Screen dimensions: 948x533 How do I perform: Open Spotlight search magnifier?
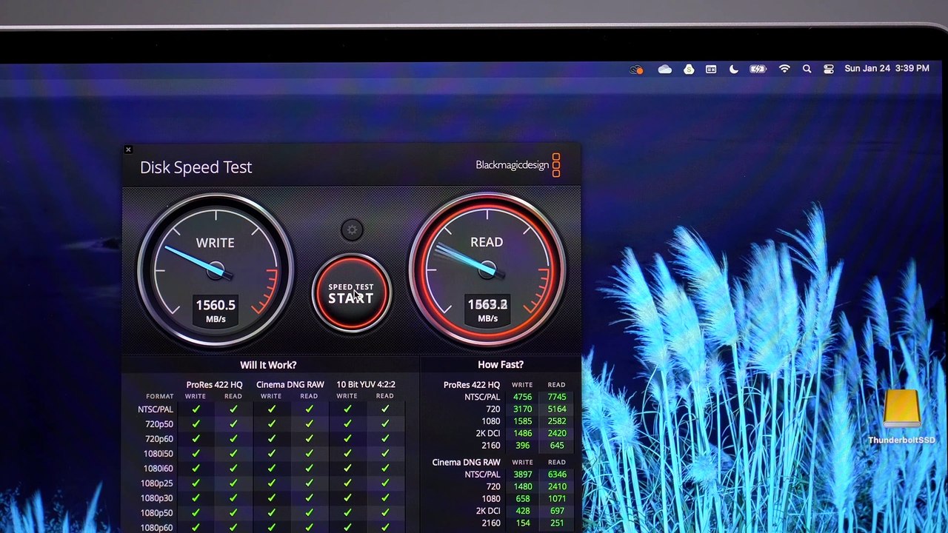[807, 69]
